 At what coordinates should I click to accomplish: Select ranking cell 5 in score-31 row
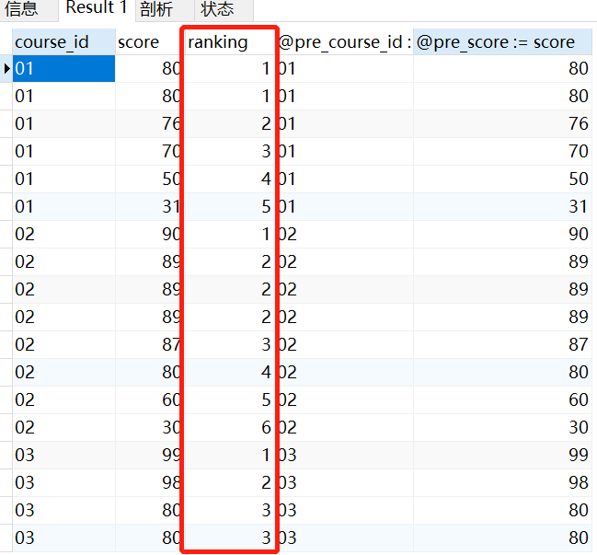pos(230,206)
